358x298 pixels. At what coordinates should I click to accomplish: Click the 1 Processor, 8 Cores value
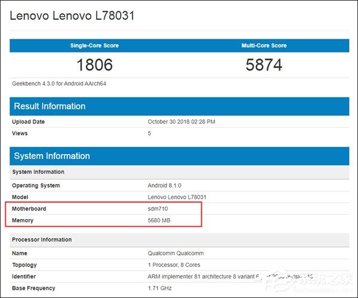tap(174, 265)
